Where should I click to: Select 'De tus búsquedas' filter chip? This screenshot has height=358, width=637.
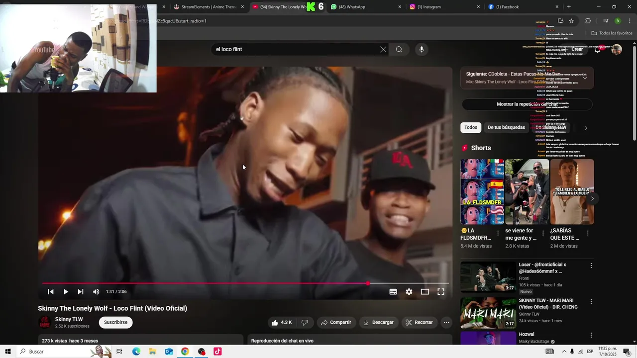click(x=506, y=127)
